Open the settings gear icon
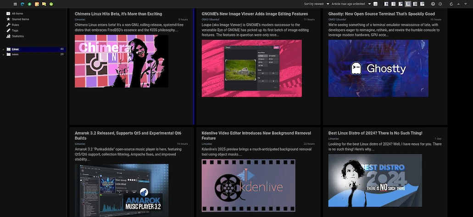 pos(440,4)
